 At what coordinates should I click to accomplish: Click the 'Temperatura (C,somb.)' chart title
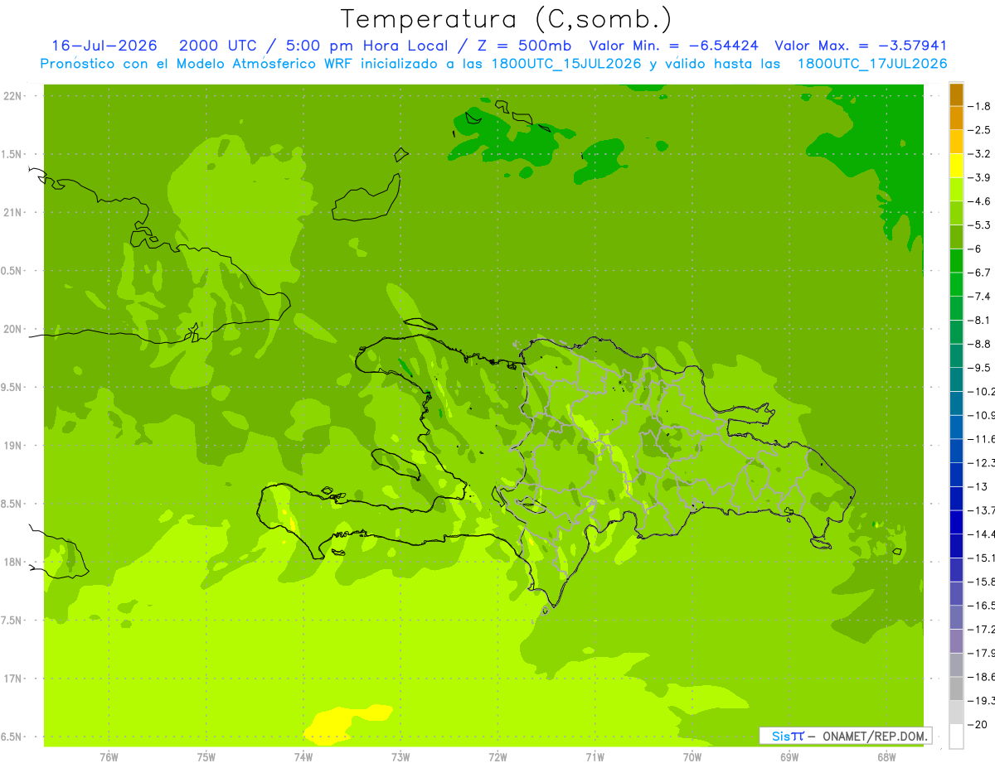click(x=507, y=19)
